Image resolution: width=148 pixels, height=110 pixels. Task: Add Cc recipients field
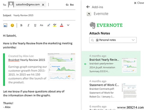67,5
